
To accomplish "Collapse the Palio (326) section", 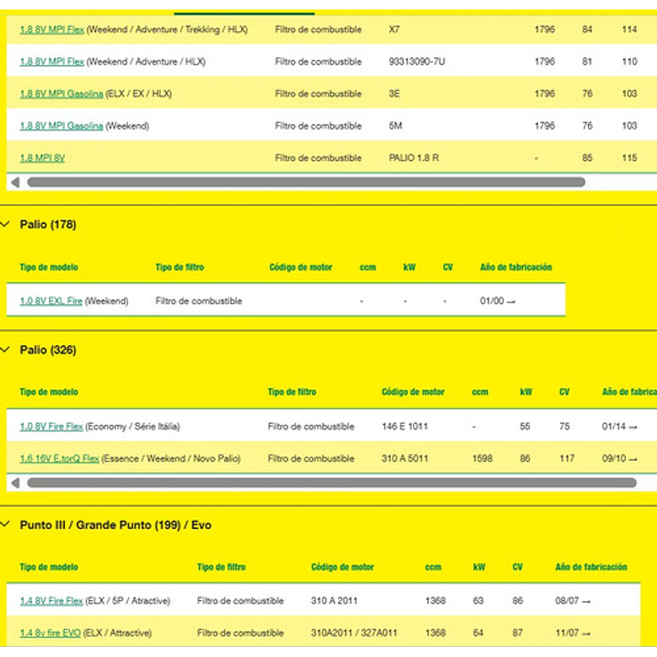I will pos(6,350).
